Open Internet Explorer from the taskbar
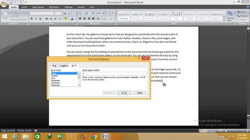The image size is (250, 140). click(x=15, y=136)
